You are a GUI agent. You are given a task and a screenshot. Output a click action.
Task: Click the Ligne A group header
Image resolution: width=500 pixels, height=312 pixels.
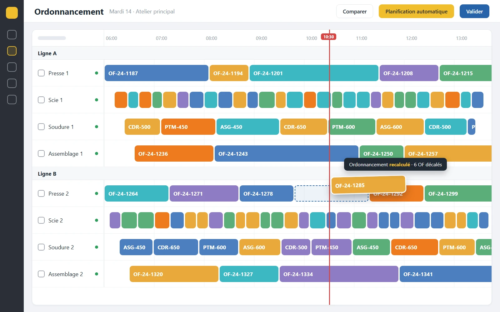[x=262, y=53]
